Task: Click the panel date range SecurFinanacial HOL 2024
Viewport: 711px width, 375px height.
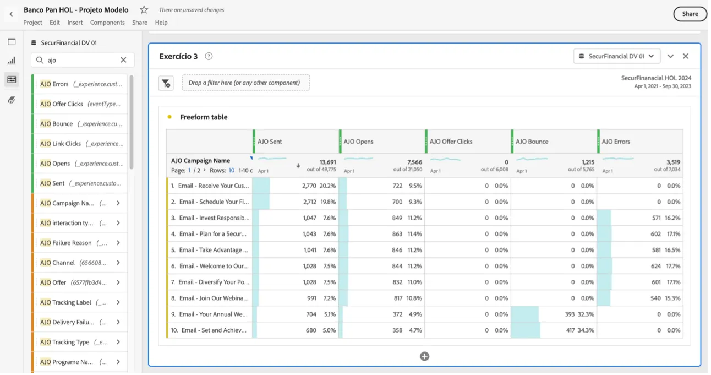Action: coord(656,82)
